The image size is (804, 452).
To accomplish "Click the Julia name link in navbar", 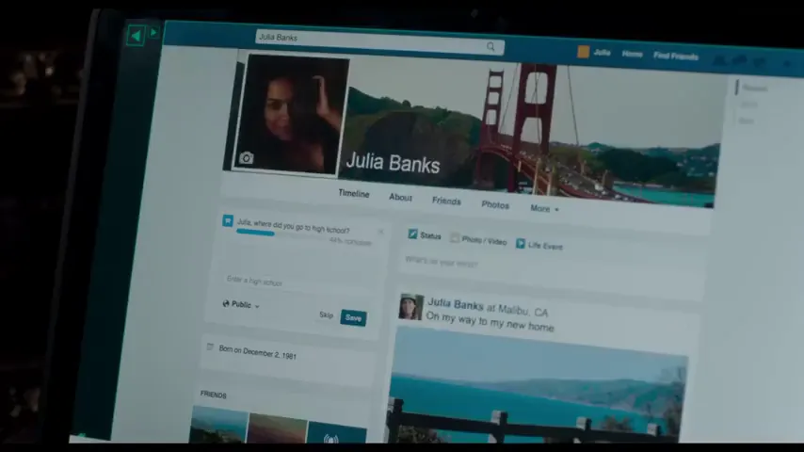I will [x=602, y=53].
